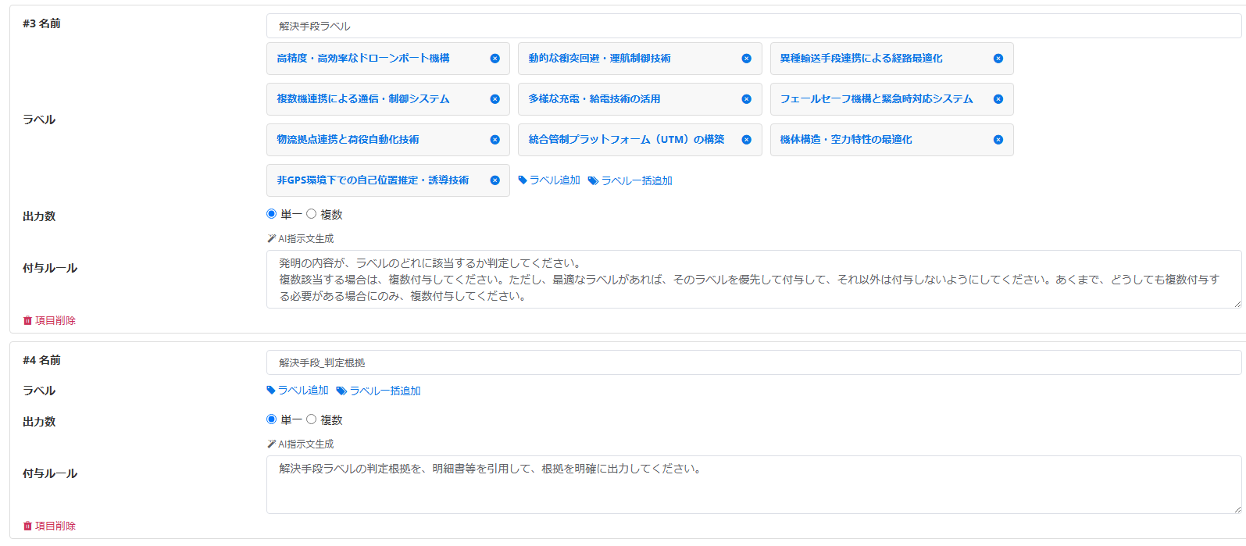Remove the 高精度・高効率なドローンポート機構 label

coord(494,59)
